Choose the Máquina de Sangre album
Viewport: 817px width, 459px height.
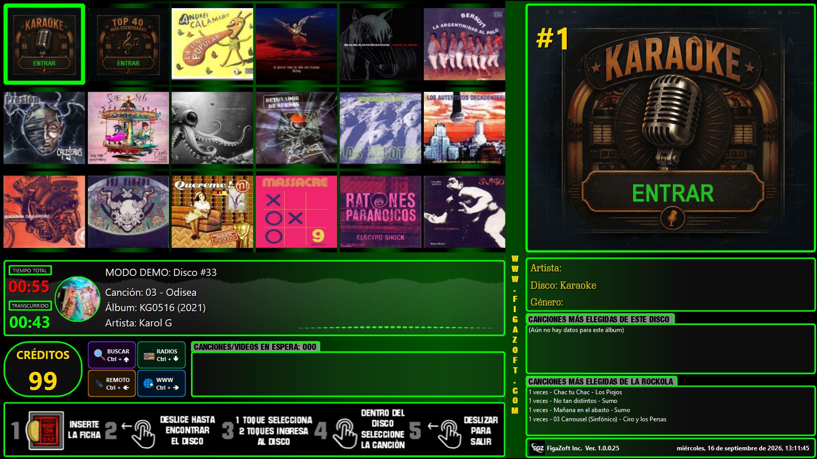(44, 212)
